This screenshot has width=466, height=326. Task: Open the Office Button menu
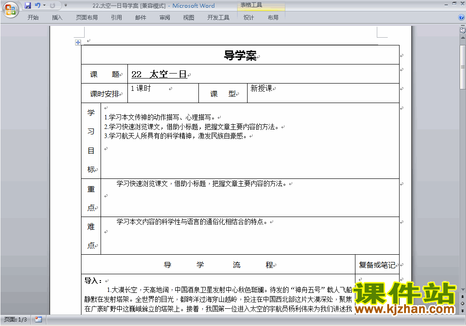click(11, 10)
